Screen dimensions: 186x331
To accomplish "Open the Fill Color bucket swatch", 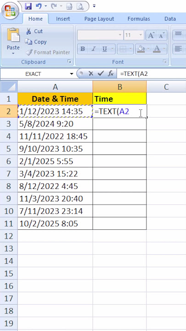I will pos(141,49).
